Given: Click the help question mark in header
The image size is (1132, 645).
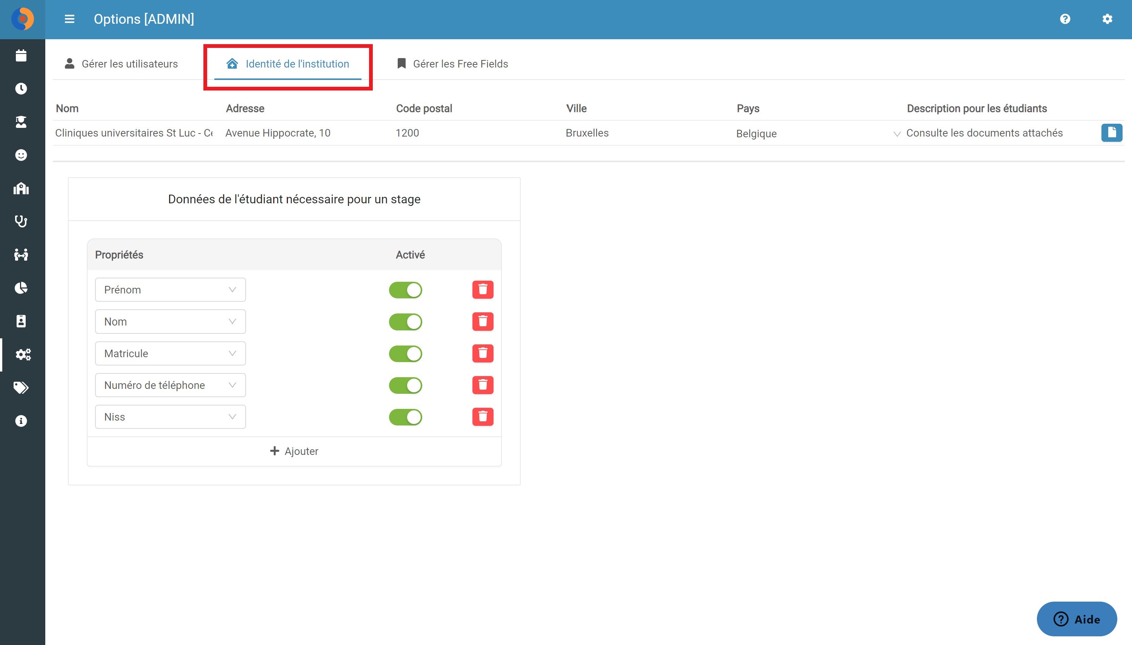Looking at the screenshot, I should [x=1065, y=19].
